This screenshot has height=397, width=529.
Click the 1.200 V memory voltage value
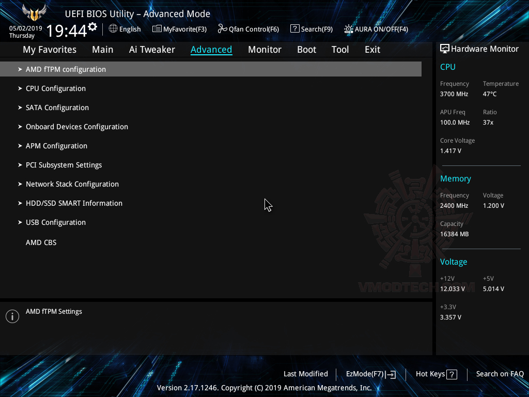click(493, 206)
